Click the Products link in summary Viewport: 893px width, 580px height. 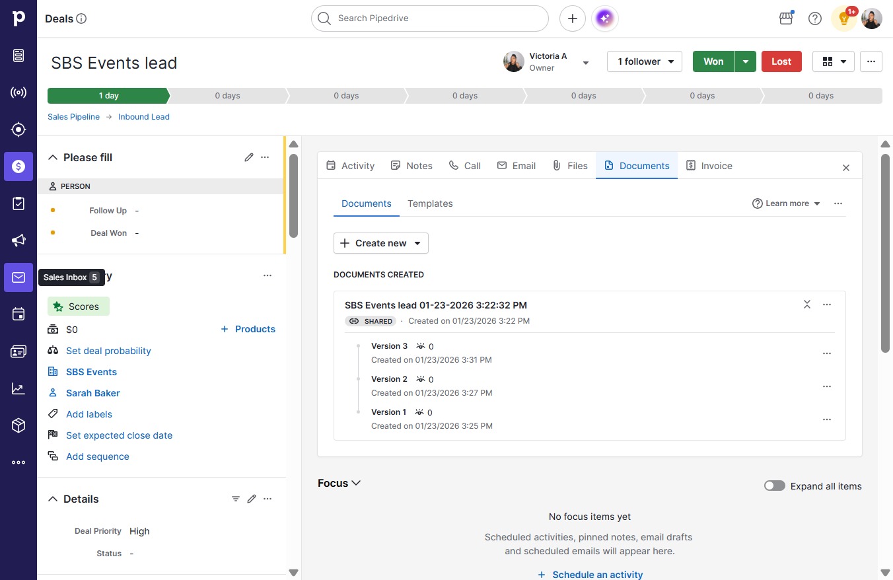pos(248,329)
